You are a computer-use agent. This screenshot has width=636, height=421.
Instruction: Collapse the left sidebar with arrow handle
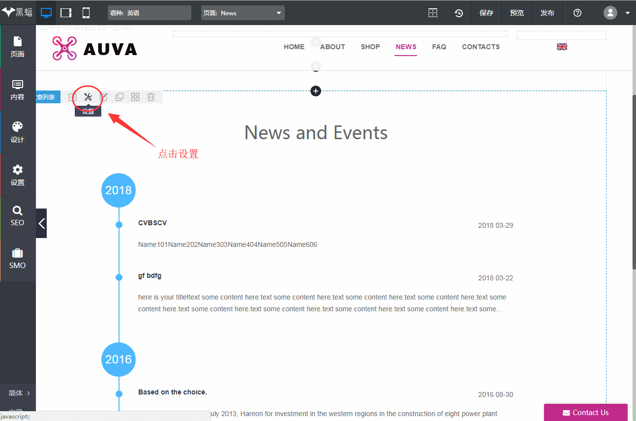(42, 223)
